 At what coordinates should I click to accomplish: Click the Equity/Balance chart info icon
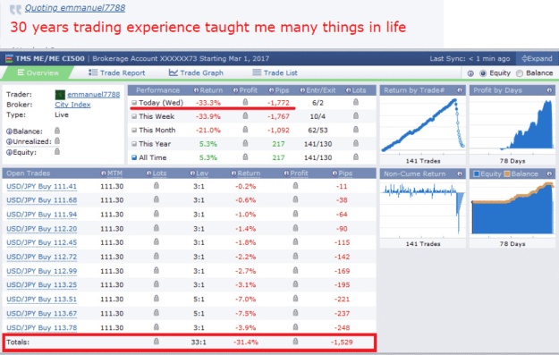(549, 173)
